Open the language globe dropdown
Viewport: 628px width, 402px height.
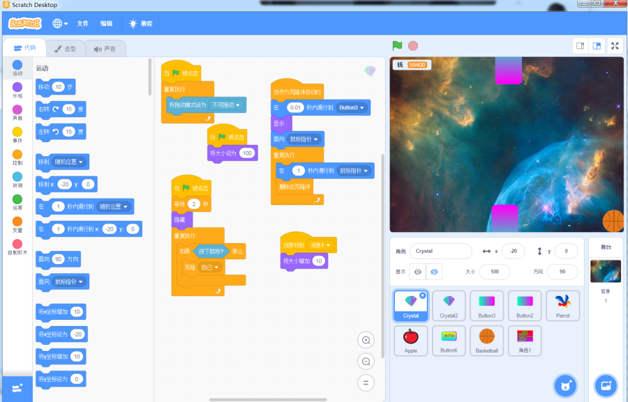pos(60,24)
